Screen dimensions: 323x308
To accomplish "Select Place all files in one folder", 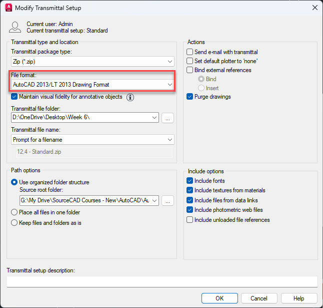I will click(45, 212).
